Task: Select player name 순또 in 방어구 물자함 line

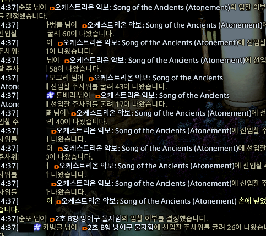Action: point(24,218)
